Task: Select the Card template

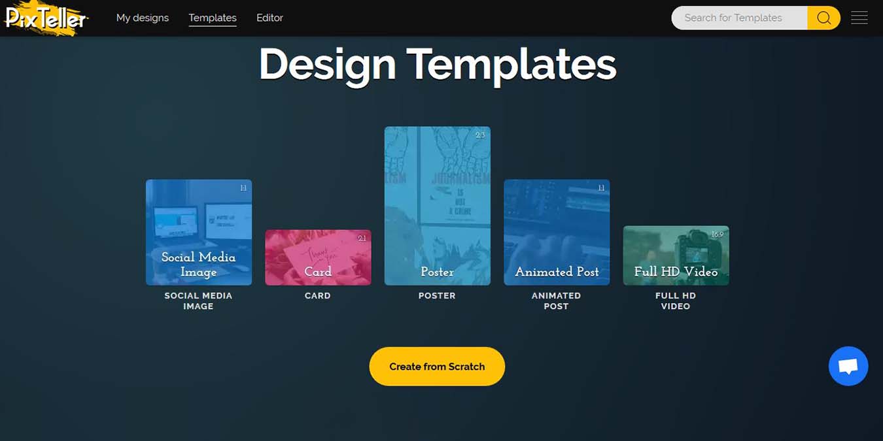Action: tap(318, 257)
